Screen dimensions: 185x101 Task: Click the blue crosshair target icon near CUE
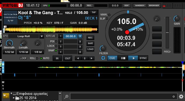click(103, 58)
